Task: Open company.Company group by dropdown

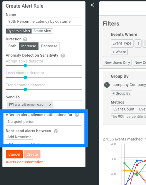Action: pyautogui.click(x=128, y=85)
